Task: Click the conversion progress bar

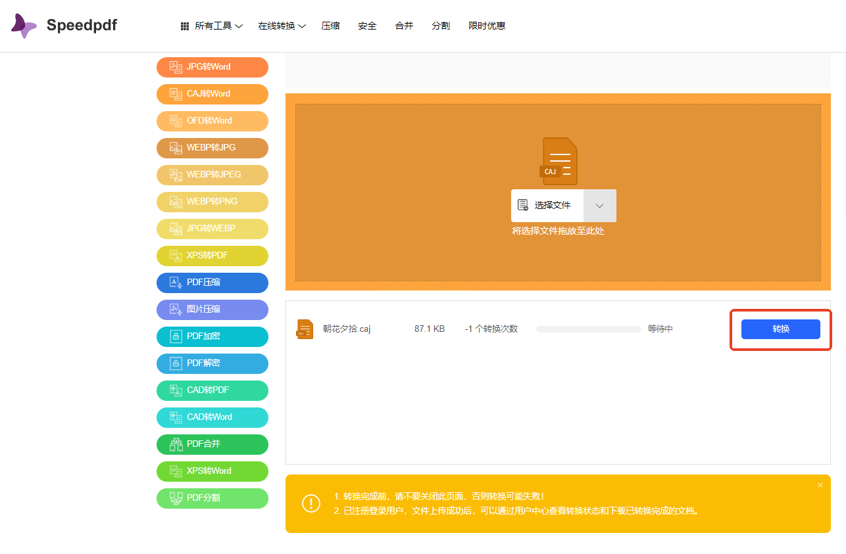Action: coord(588,329)
